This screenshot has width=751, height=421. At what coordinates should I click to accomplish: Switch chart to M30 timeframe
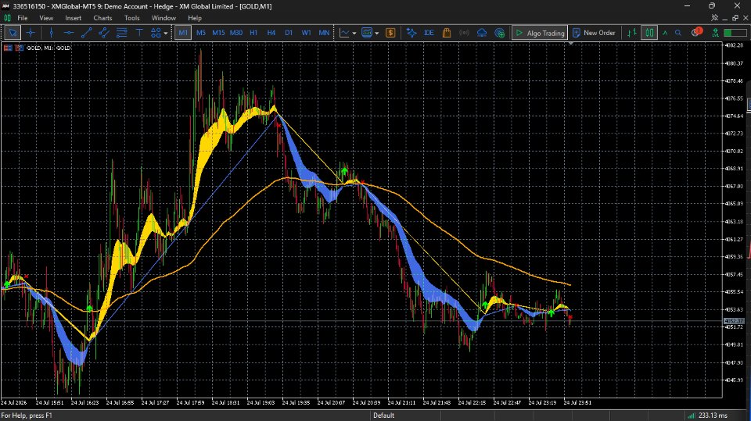point(236,33)
